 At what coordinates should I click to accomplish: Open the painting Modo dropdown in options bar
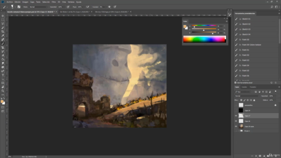tap(38, 7)
